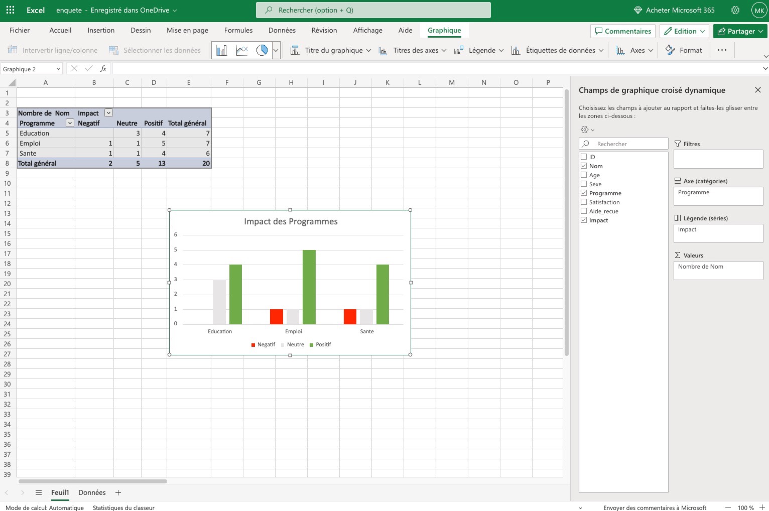Image resolution: width=769 pixels, height=511 pixels.
Task: Open the Étiquettes de données dropdown
Action: tap(557, 50)
